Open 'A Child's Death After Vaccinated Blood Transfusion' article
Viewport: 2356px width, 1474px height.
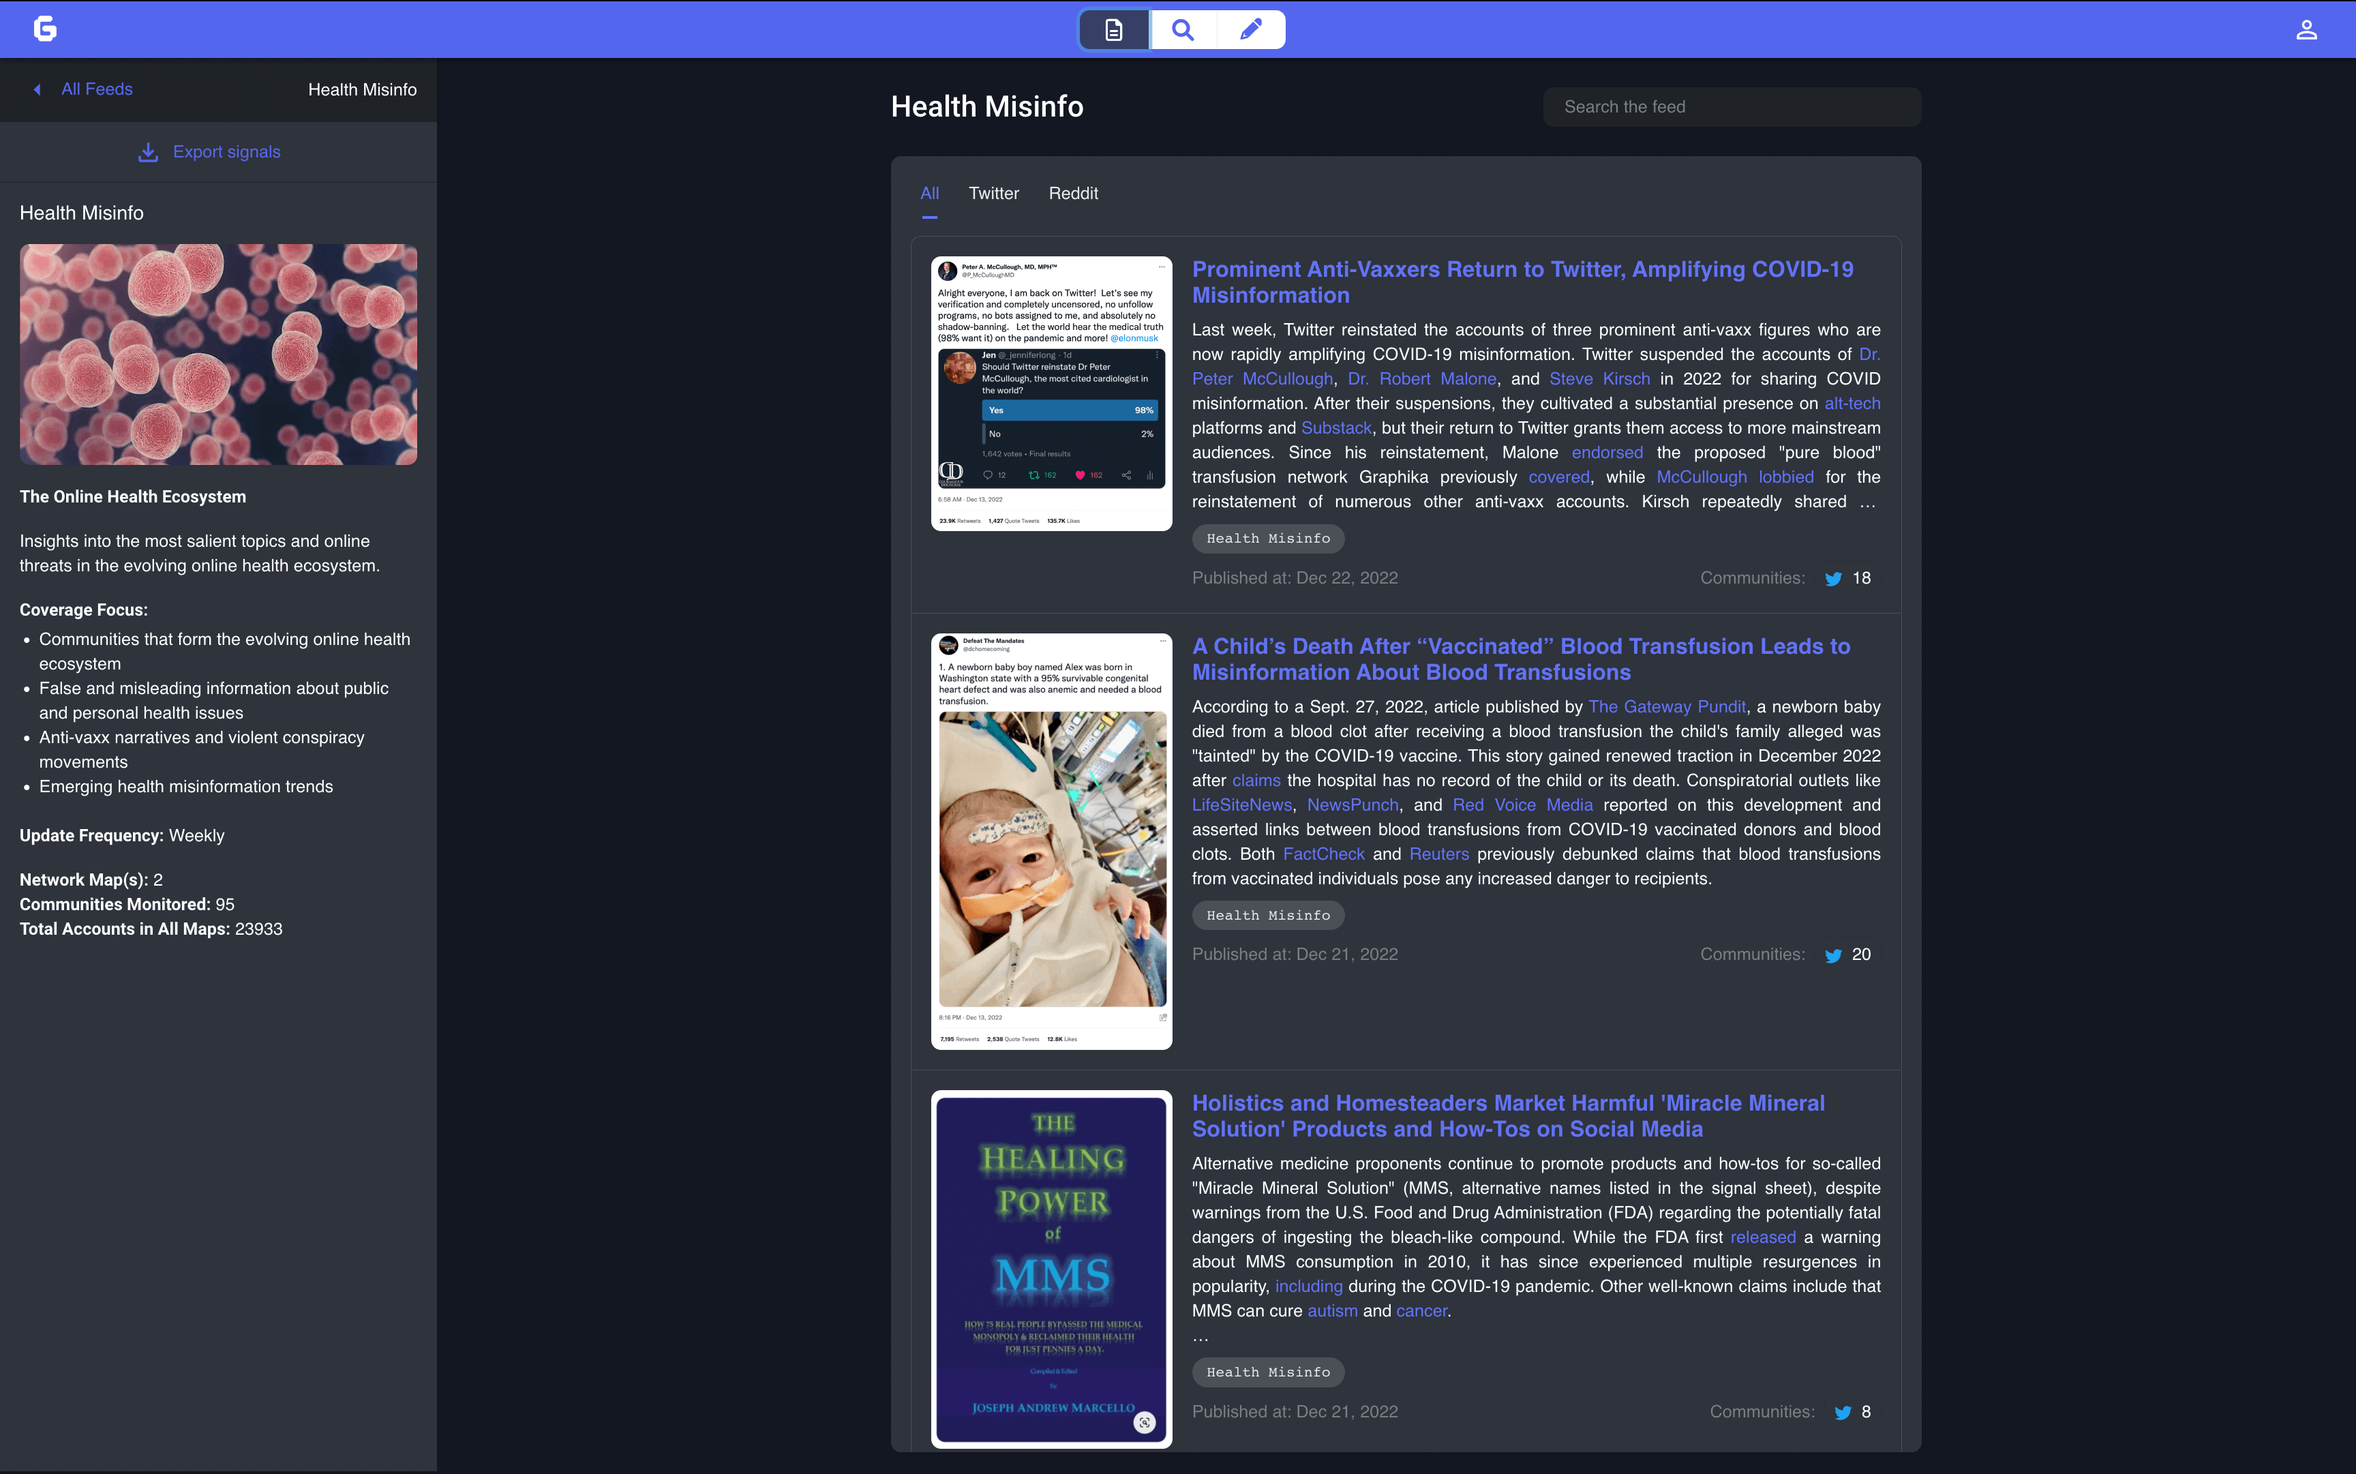(1521, 659)
